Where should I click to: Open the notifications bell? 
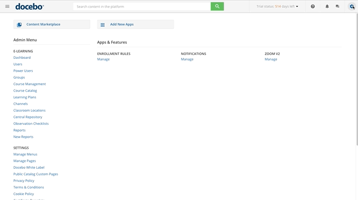(327, 6)
